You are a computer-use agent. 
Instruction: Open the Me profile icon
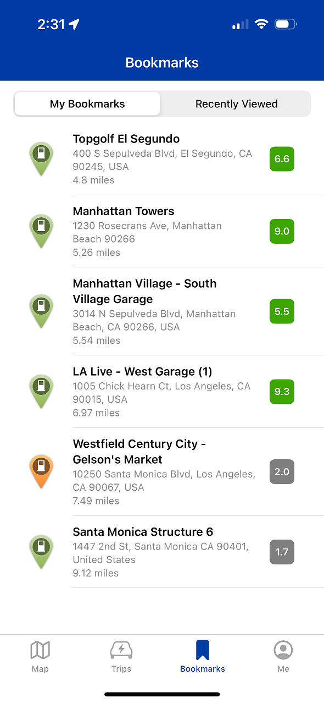283,650
